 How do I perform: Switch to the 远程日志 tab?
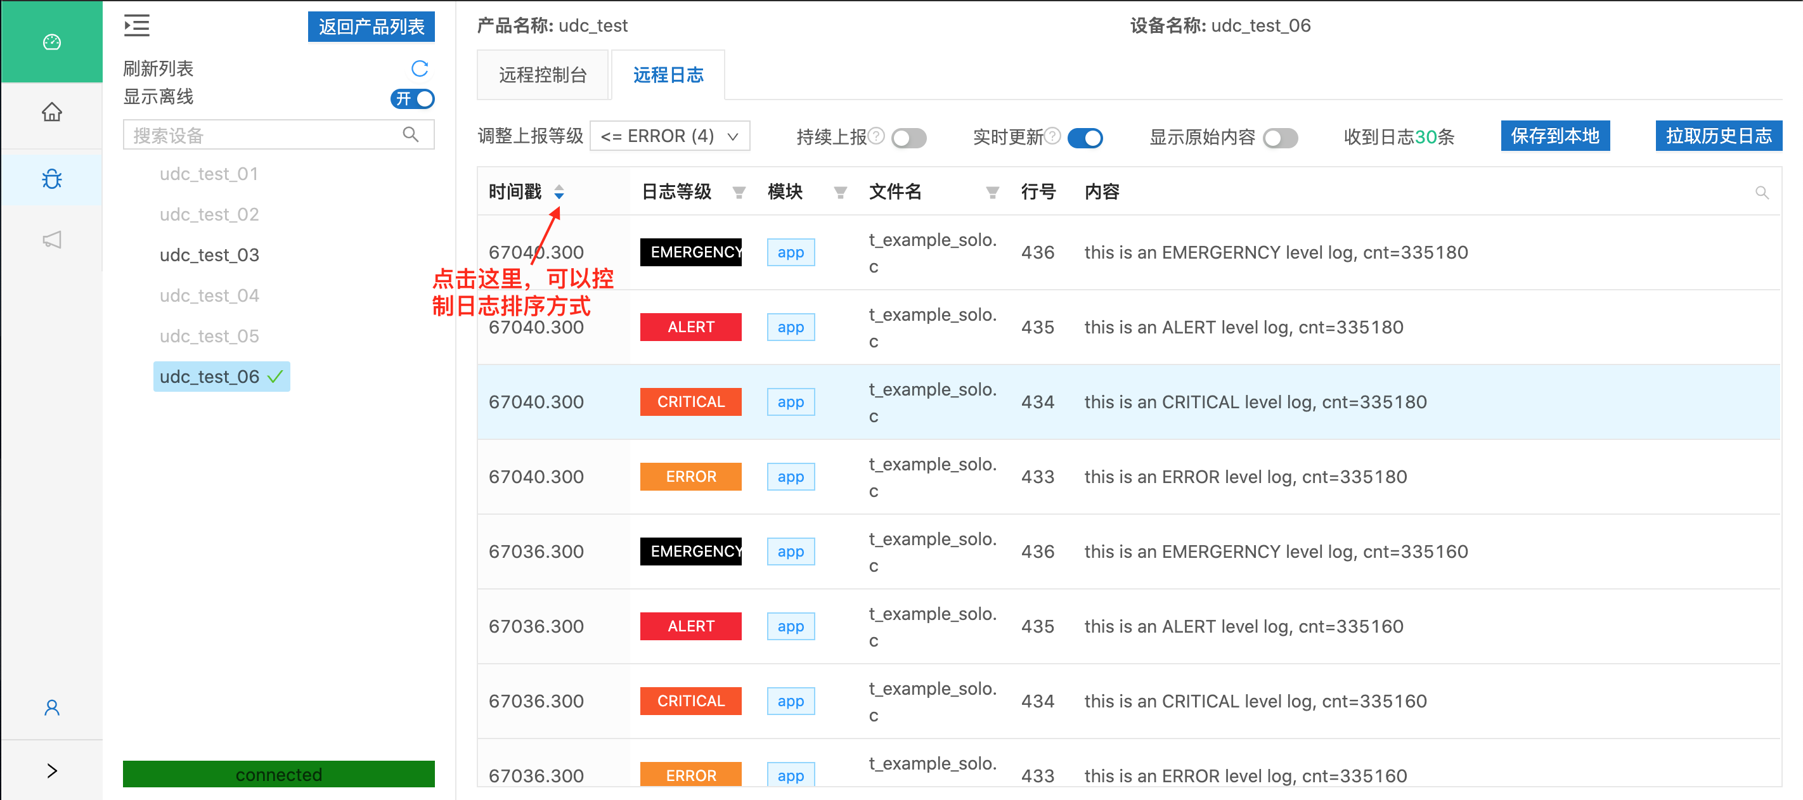[668, 75]
